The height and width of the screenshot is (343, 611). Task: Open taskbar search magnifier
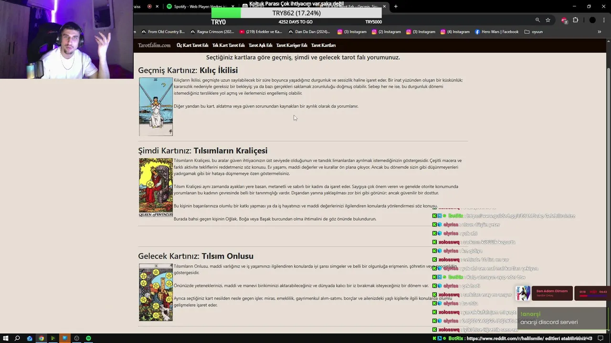click(17, 338)
